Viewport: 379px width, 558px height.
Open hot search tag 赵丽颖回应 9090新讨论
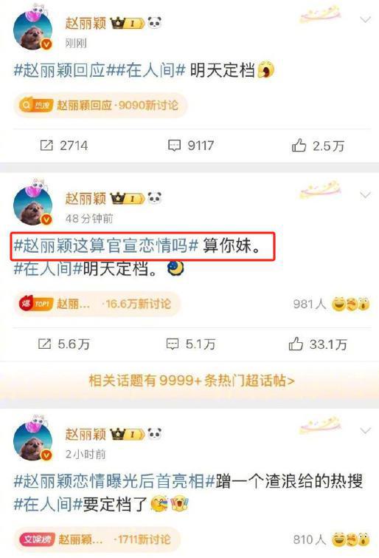(x=100, y=106)
